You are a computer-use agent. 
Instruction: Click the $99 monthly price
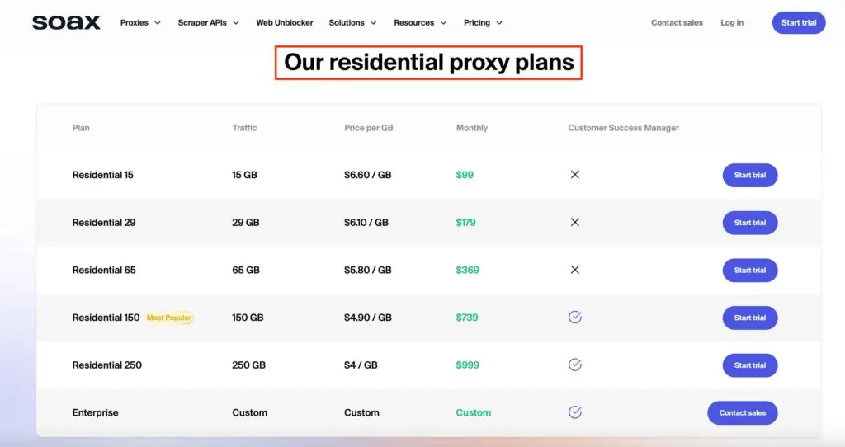tap(465, 175)
